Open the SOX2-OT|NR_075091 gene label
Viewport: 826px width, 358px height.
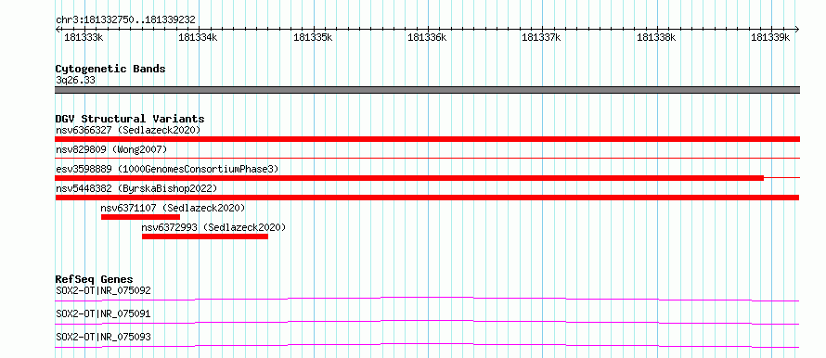point(103,313)
